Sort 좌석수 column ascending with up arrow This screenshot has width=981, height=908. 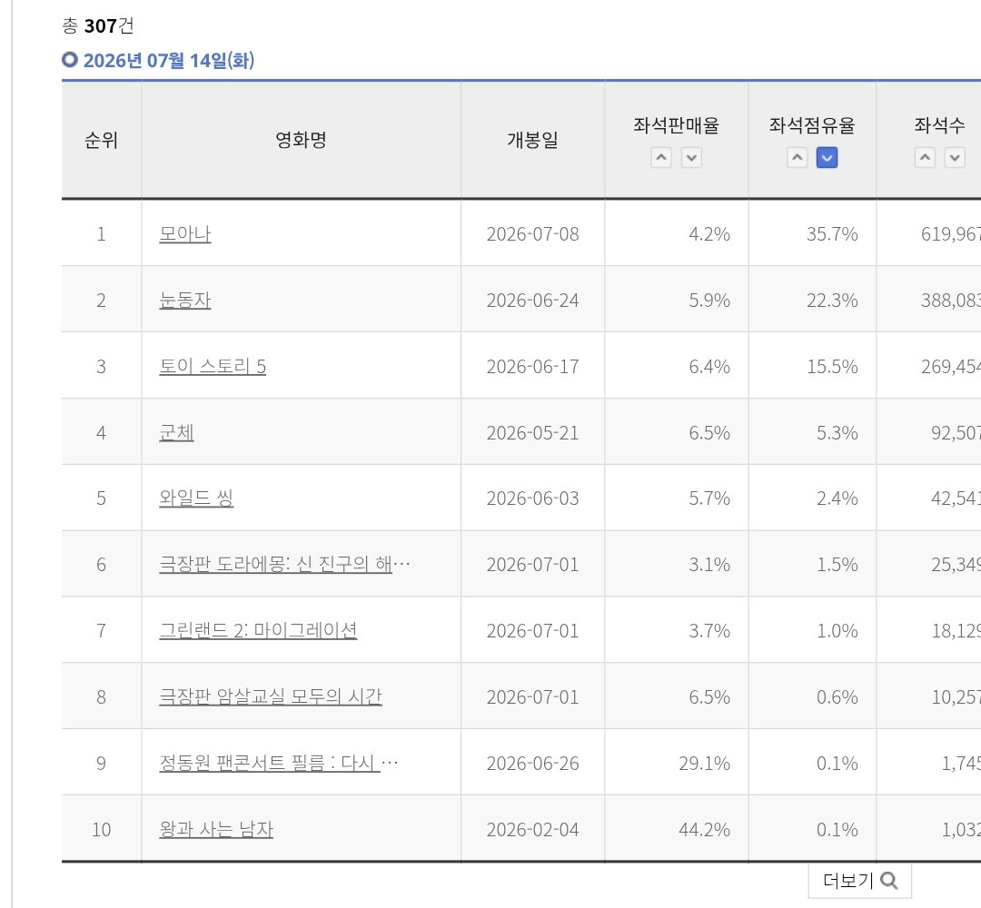pos(926,158)
